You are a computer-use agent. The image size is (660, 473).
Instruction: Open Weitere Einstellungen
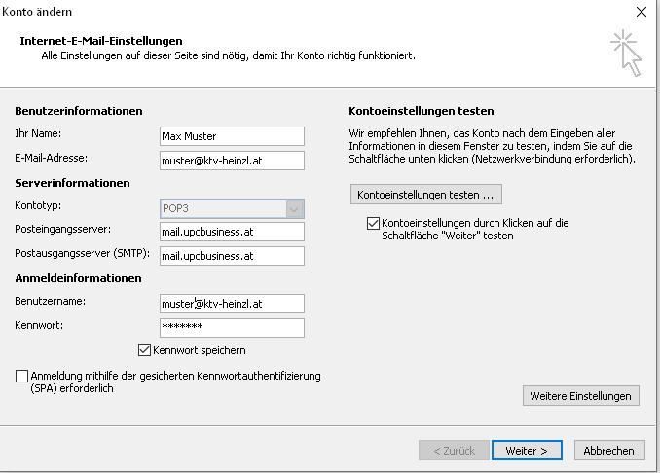coord(581,396)
